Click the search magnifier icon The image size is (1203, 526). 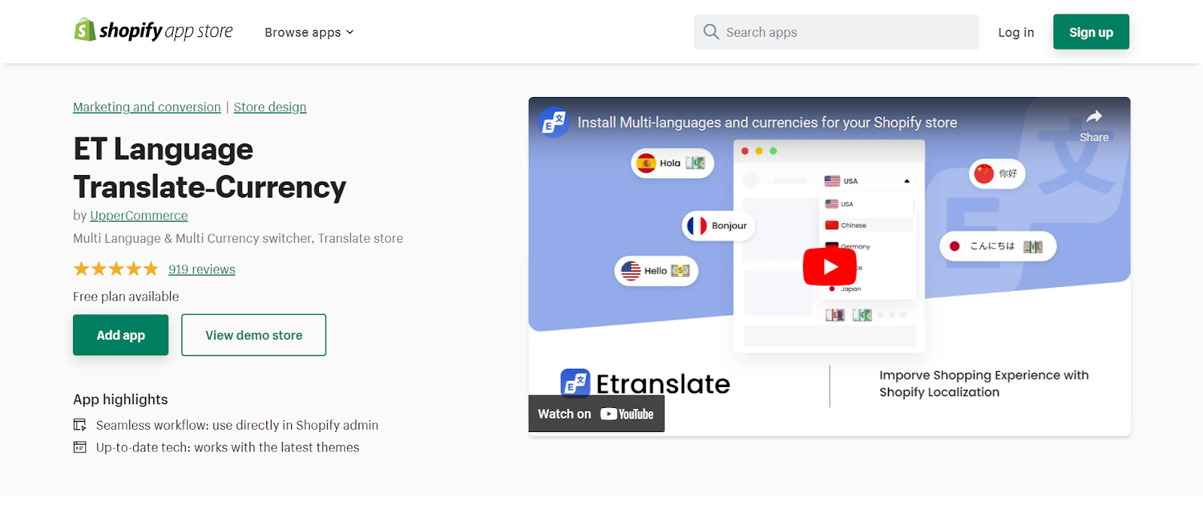pyautogui.click(x=711, y=32)
